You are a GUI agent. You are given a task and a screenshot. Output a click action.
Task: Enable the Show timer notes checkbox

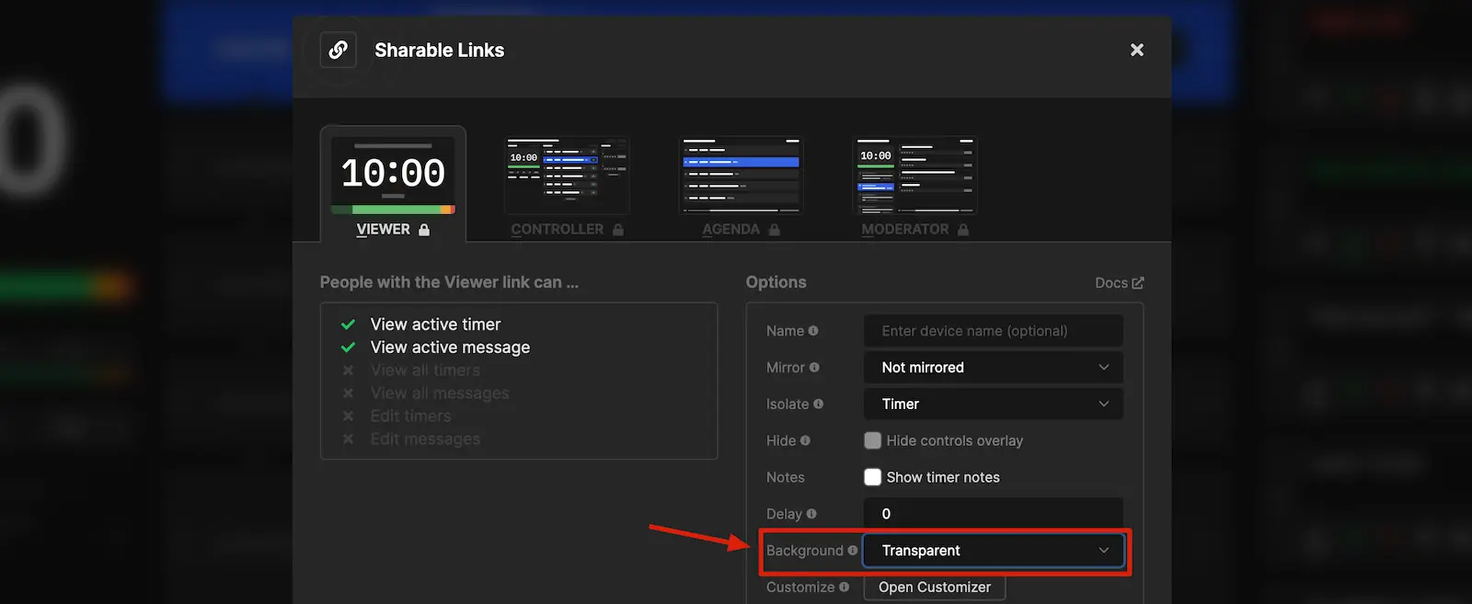[873, 477]
